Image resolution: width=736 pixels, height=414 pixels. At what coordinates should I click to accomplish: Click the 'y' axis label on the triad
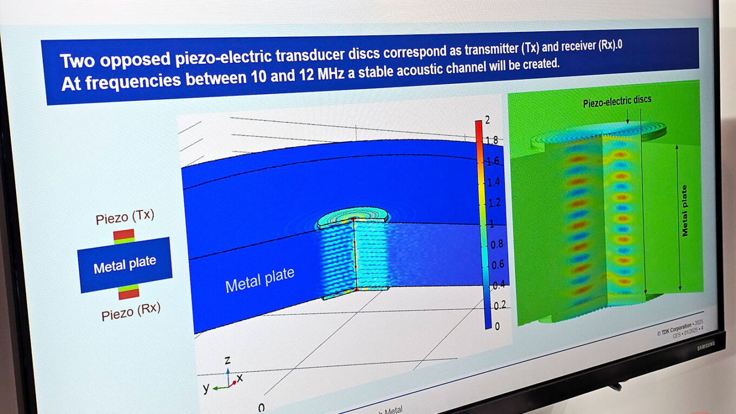click(206, 387)
